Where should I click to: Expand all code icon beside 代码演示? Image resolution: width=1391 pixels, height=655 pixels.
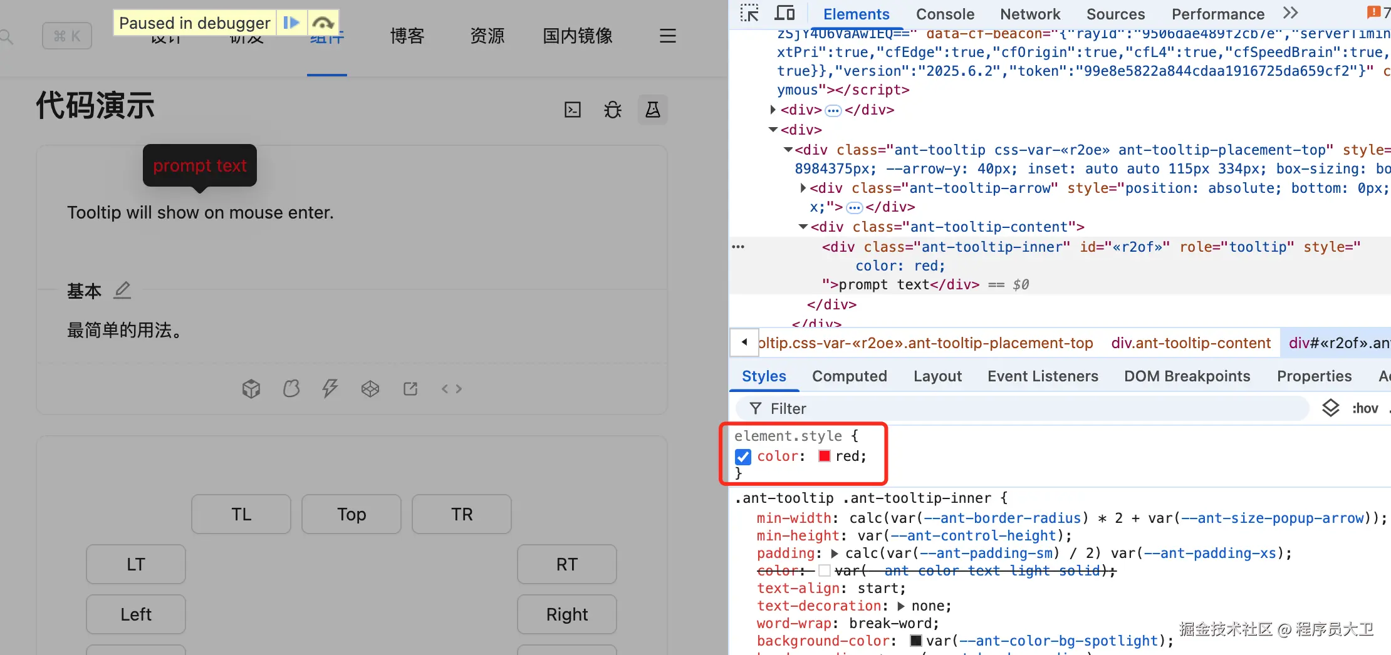click(573, 110)
